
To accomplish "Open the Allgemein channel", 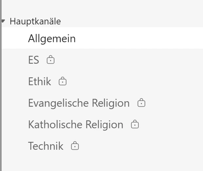I will tap(52, 39).
